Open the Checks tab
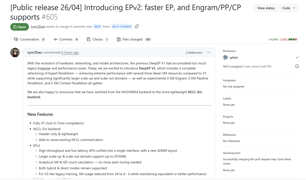This screenshot has height=180, width=306. [x=97, y=39]
